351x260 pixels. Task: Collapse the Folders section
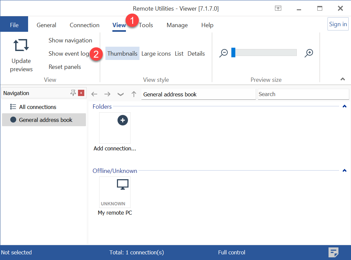[x=344, y=107]
